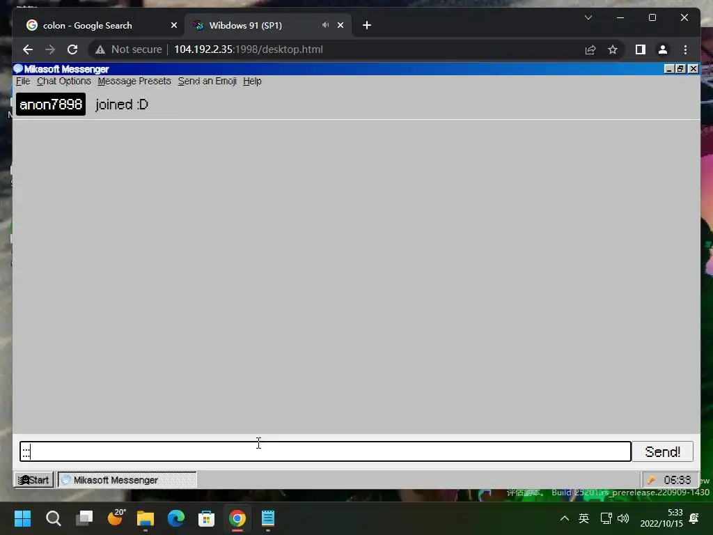The width and height of the screenshot is (713, 535).
Task: Open the Windows 11 Start menu
Action: 22,518
